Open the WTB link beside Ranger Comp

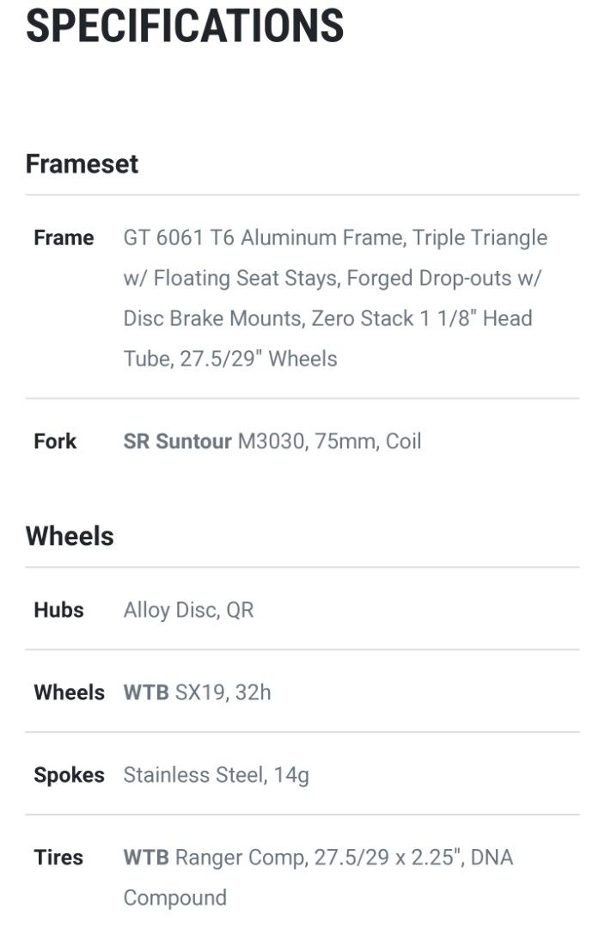tap(146, 858)
